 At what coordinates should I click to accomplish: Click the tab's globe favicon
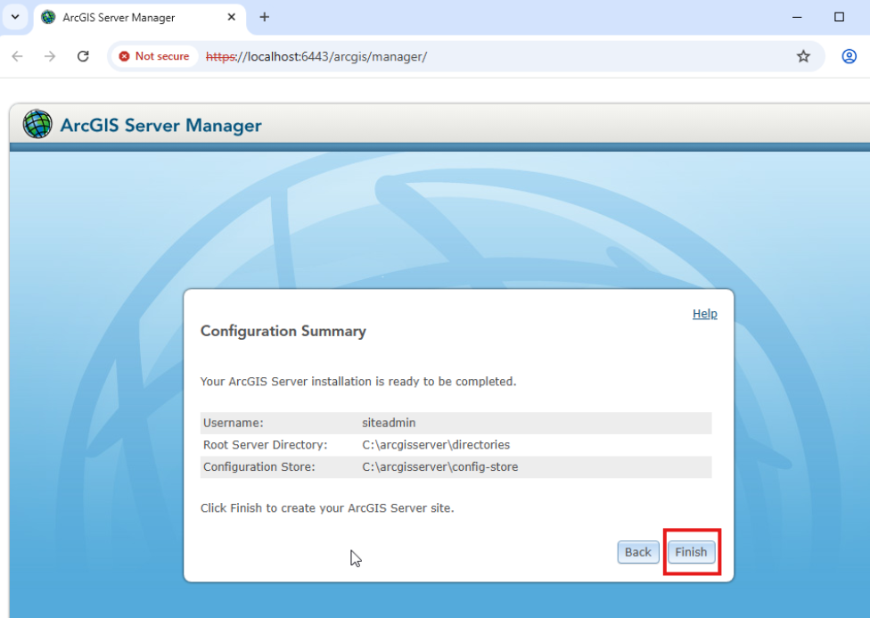click(x=48, y=17)
